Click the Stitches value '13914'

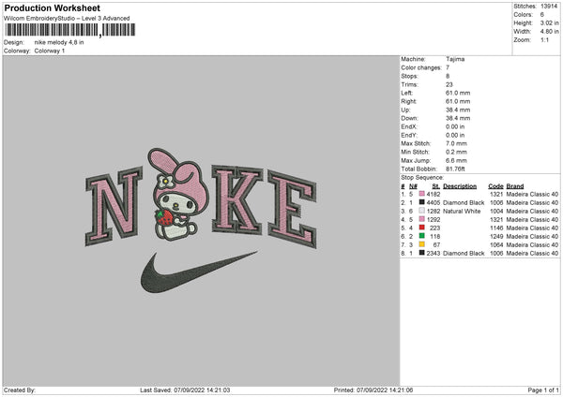[x=549, y=7]
